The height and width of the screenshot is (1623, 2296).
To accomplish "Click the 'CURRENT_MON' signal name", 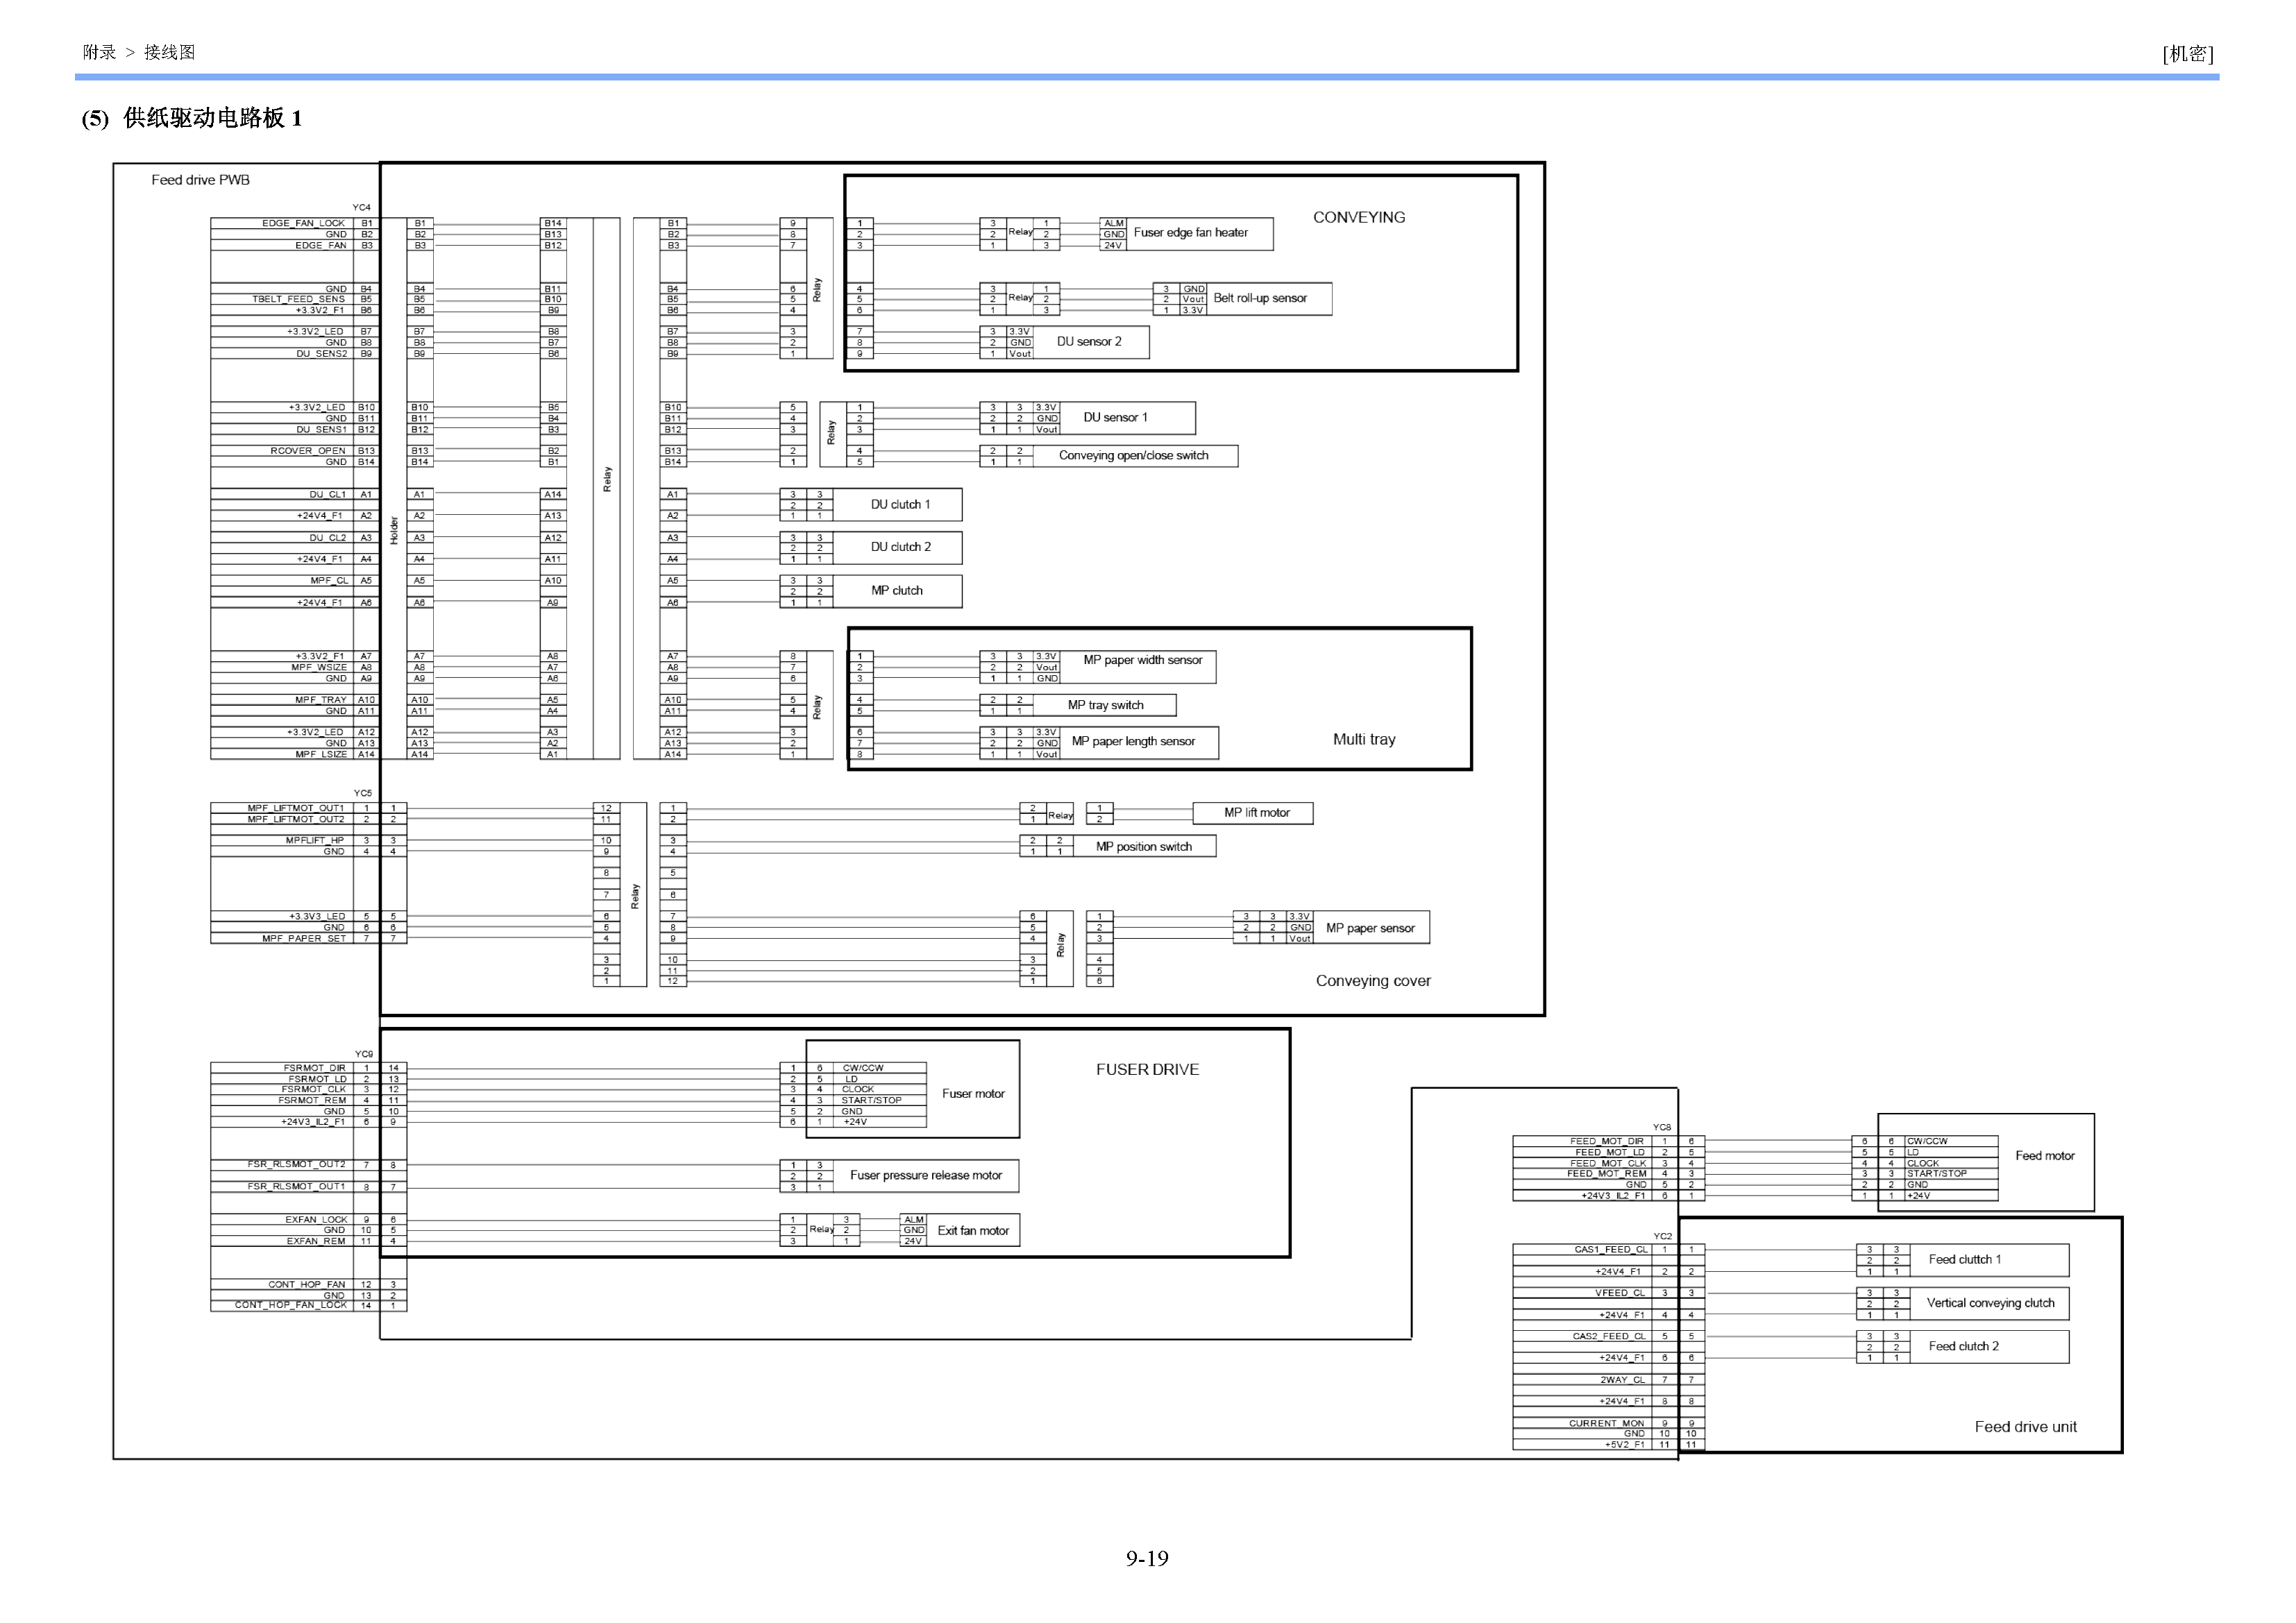I will (x=1606, y=1424).
